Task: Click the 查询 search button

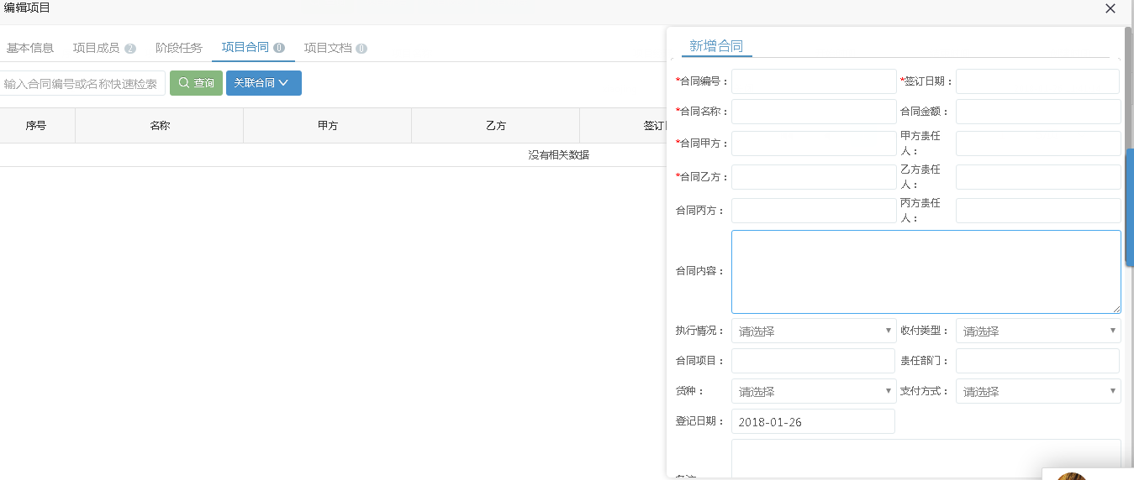Action: (196, 83)
